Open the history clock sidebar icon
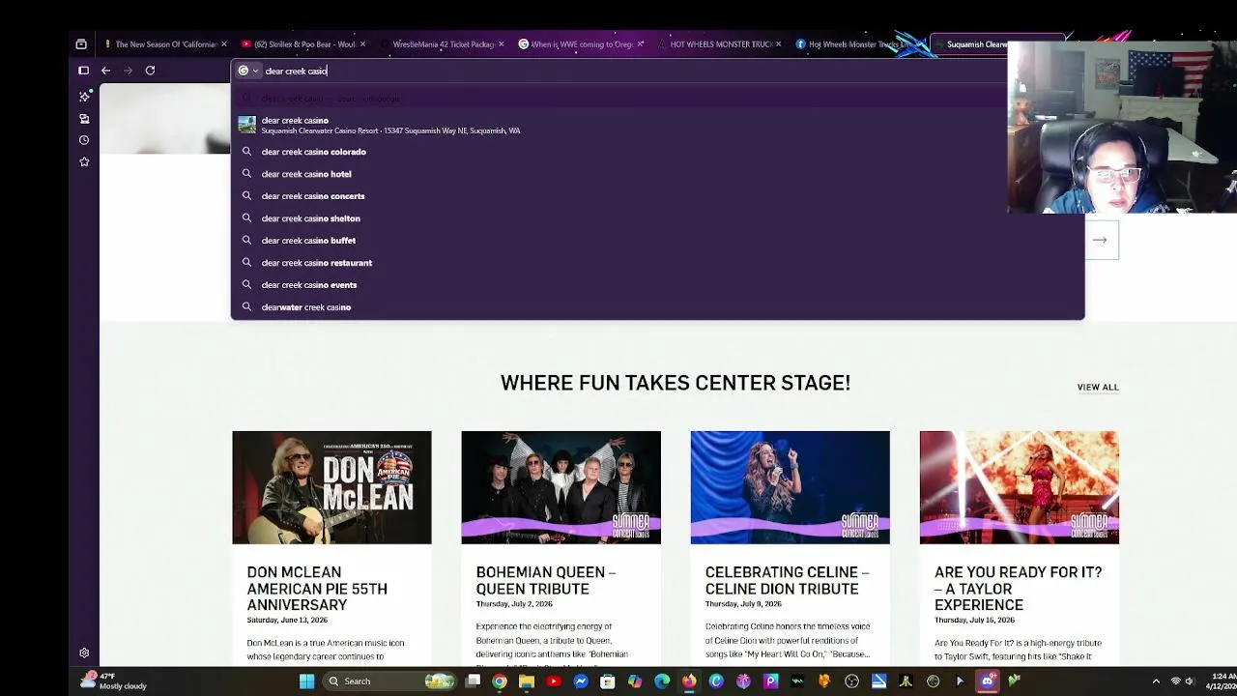 tap(84, 140)
